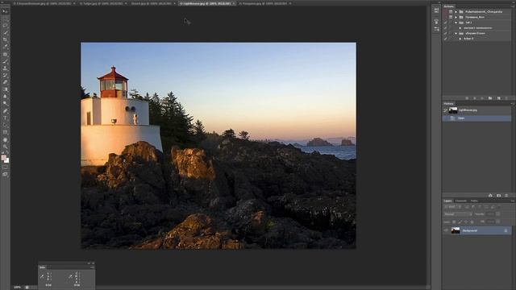This screenshot has height=290, width=516.
Task: Toggle lock transparent pixels
Action: (454, 222)
